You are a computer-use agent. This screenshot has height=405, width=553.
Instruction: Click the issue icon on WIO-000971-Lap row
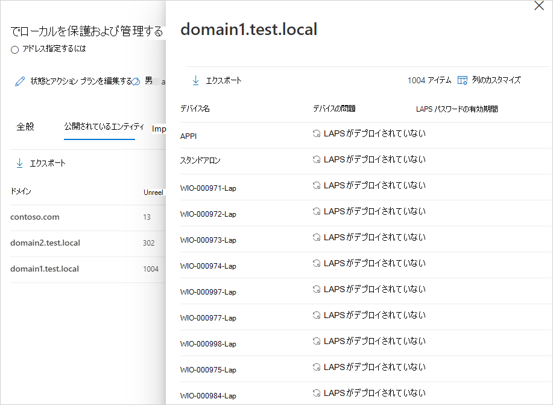click(x=316, y=186)
